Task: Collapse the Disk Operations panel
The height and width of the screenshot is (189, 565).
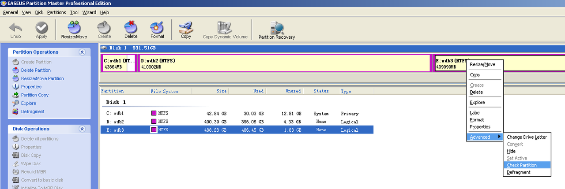Action: pos(82,129)
